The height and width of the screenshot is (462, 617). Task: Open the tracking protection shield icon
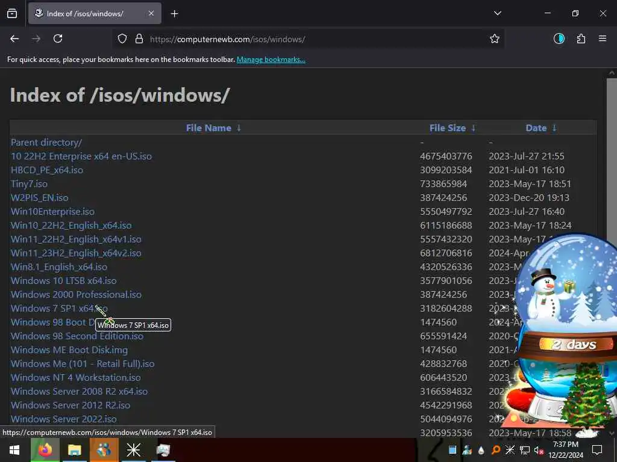[x=122, y=39]
